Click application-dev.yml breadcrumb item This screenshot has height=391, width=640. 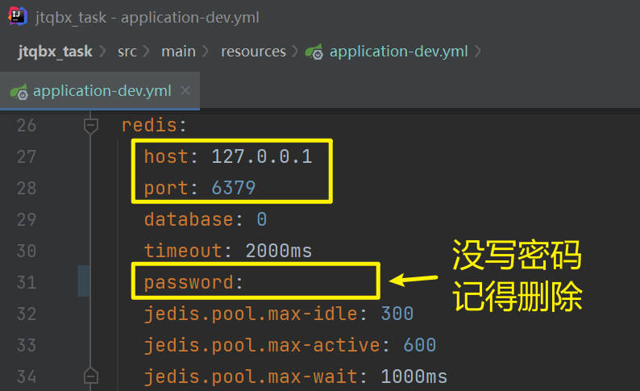[x=398, y=52]
